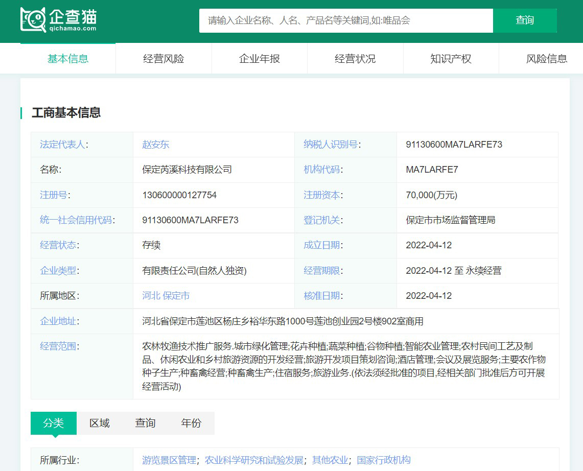Viewport: 583px width, 471px height.
Task: Choose the 查询 filter tab
Action: 145,423
